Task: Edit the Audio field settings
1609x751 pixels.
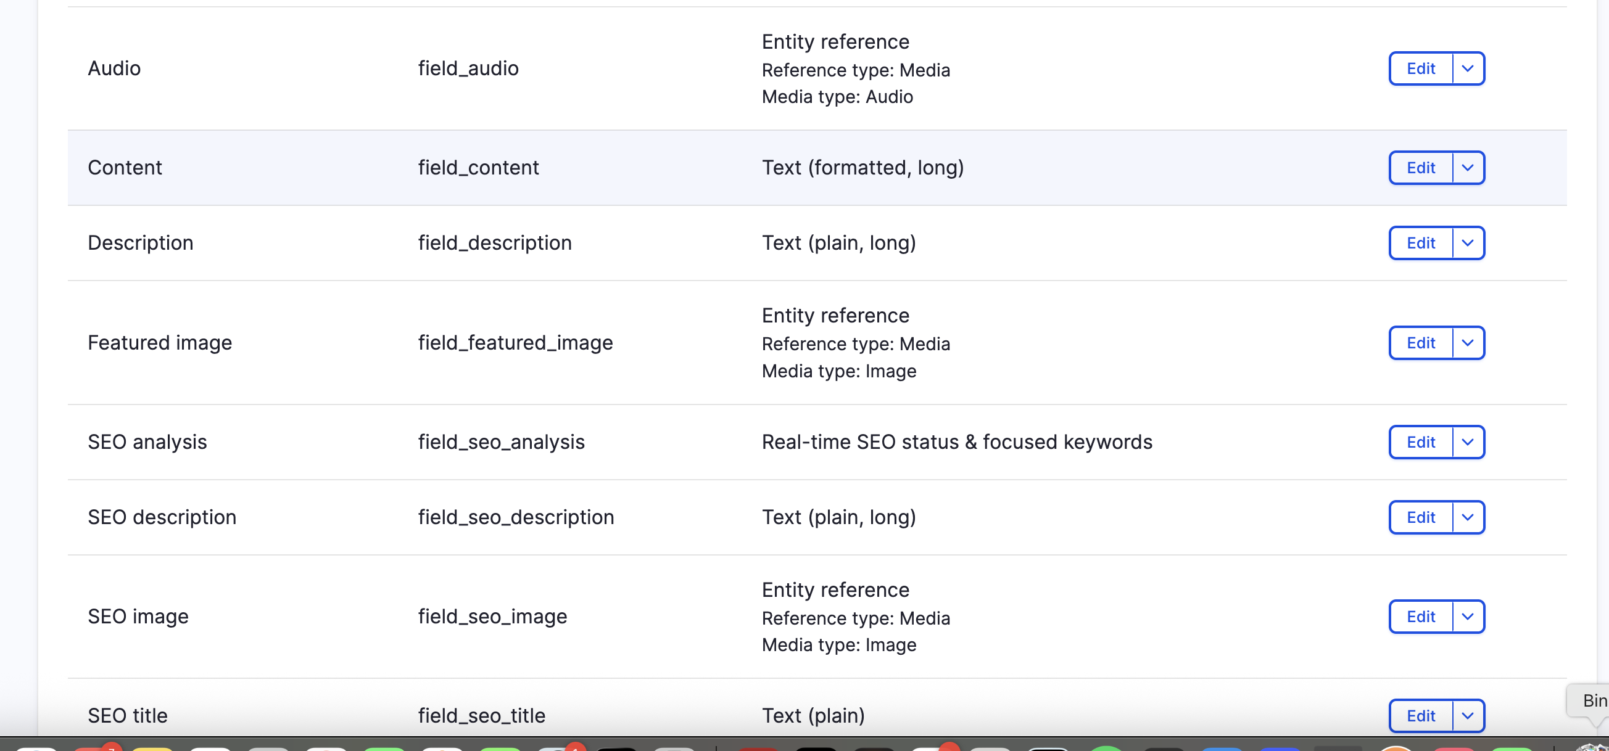Action: point(1421,68)
